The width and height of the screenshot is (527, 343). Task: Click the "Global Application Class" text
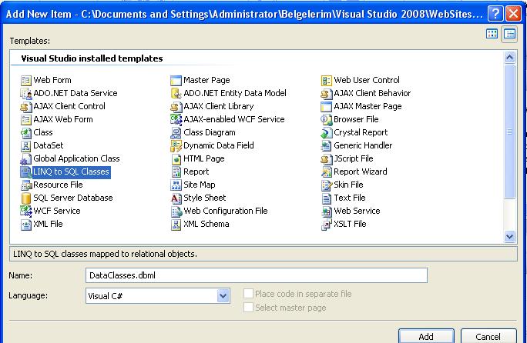76,158
